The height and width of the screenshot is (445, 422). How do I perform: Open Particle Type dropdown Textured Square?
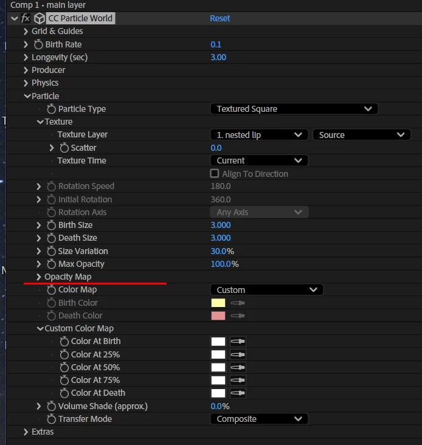(294, 109)
